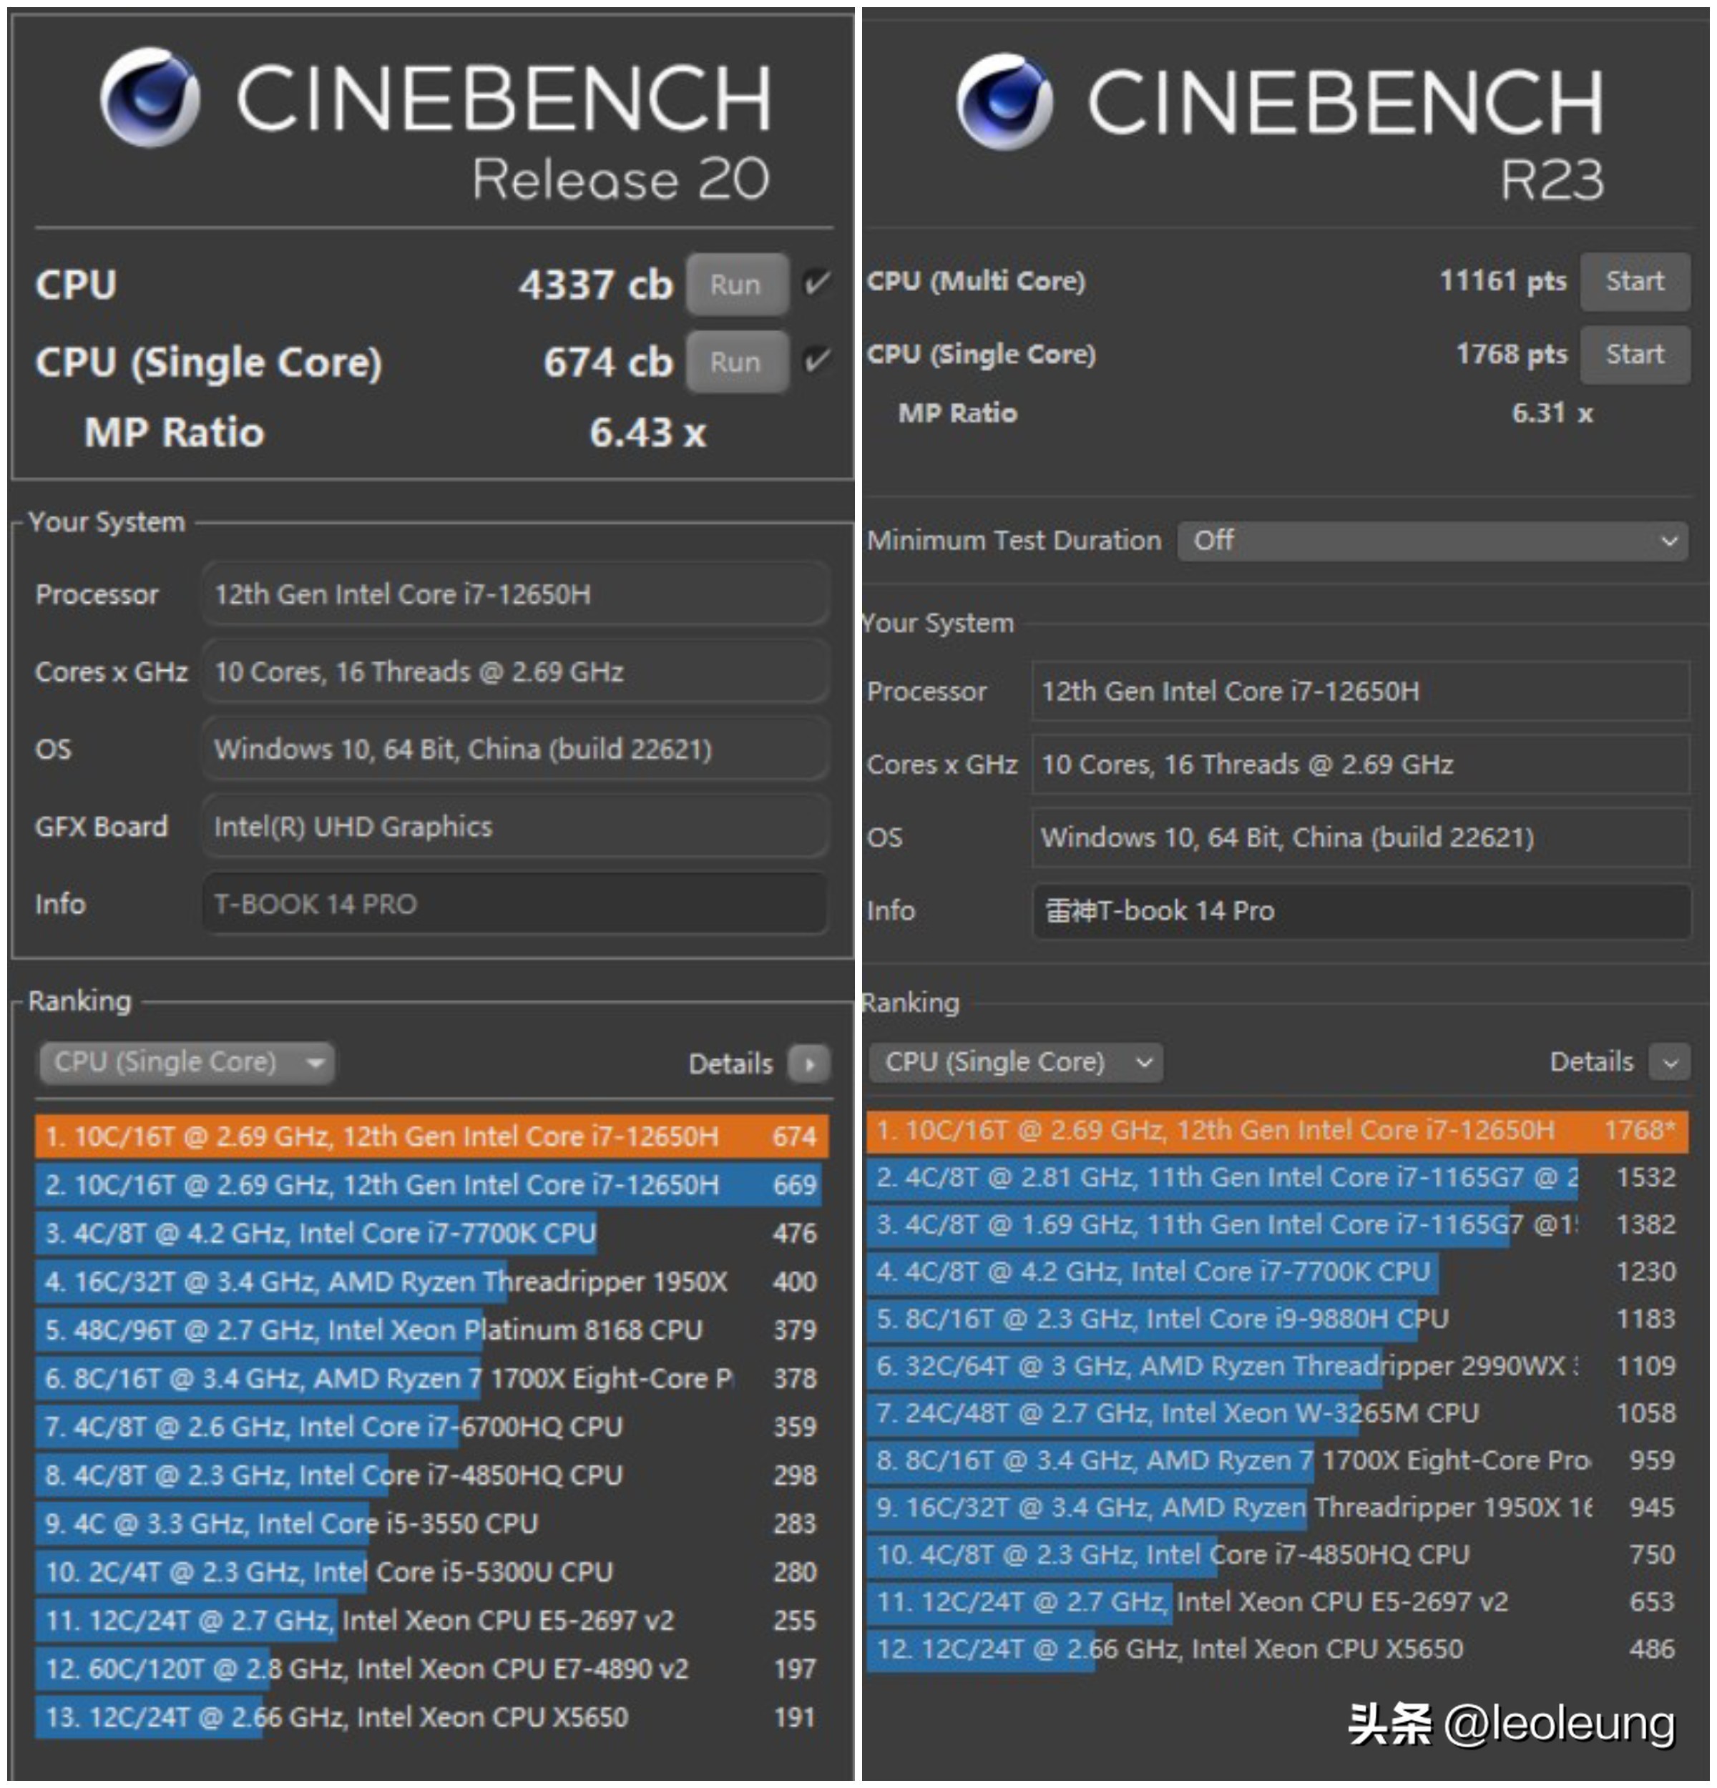
Task: Click the Cinebench R23 logo sphere
Action: (1004, 102)
